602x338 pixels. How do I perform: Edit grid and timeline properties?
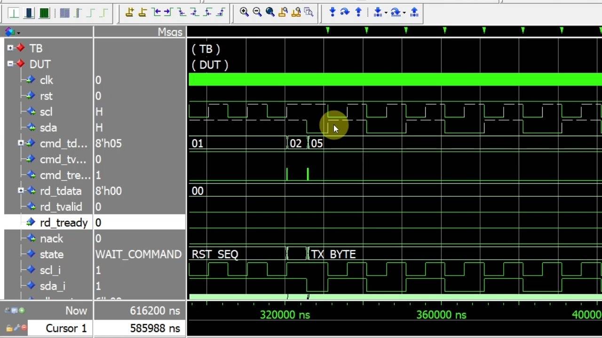point(15,310)
